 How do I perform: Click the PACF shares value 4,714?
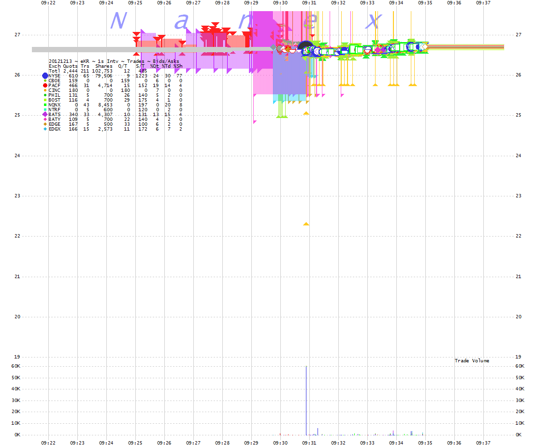[105, 86]
